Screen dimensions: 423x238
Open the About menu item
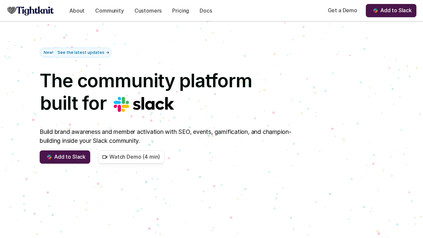(x=77, y=11)
